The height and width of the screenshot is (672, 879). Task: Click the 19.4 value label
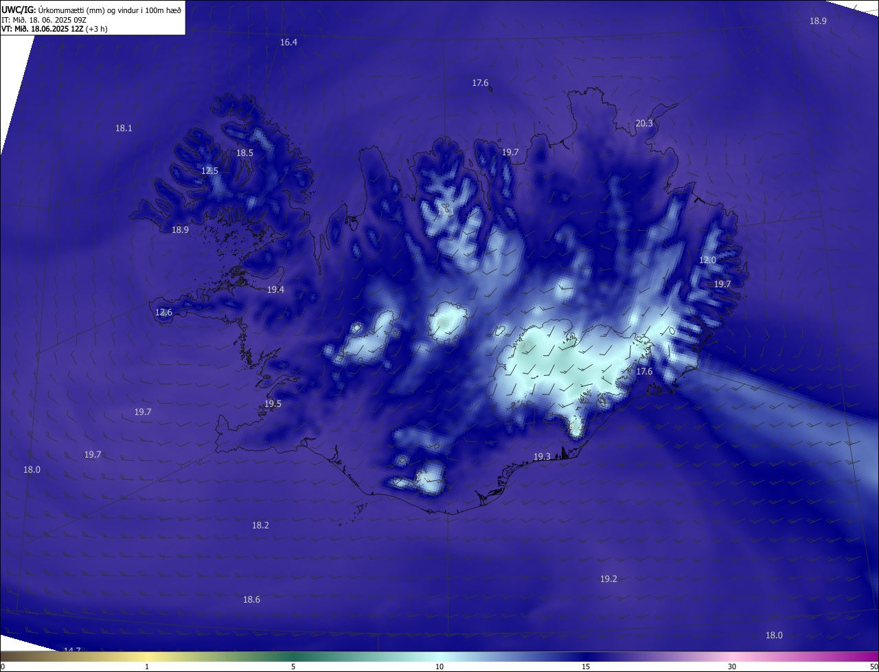pos(275,290)
